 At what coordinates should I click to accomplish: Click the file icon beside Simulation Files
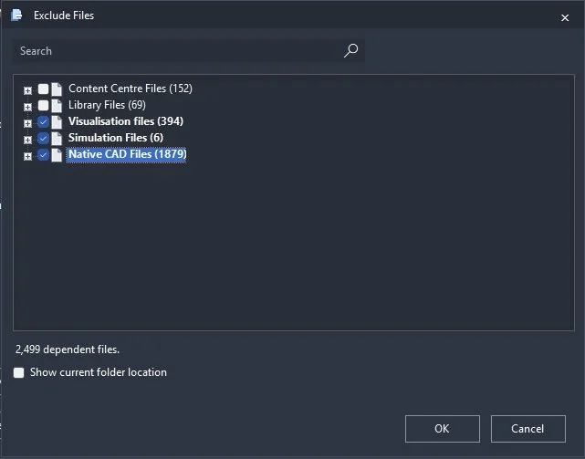(57, 139)
